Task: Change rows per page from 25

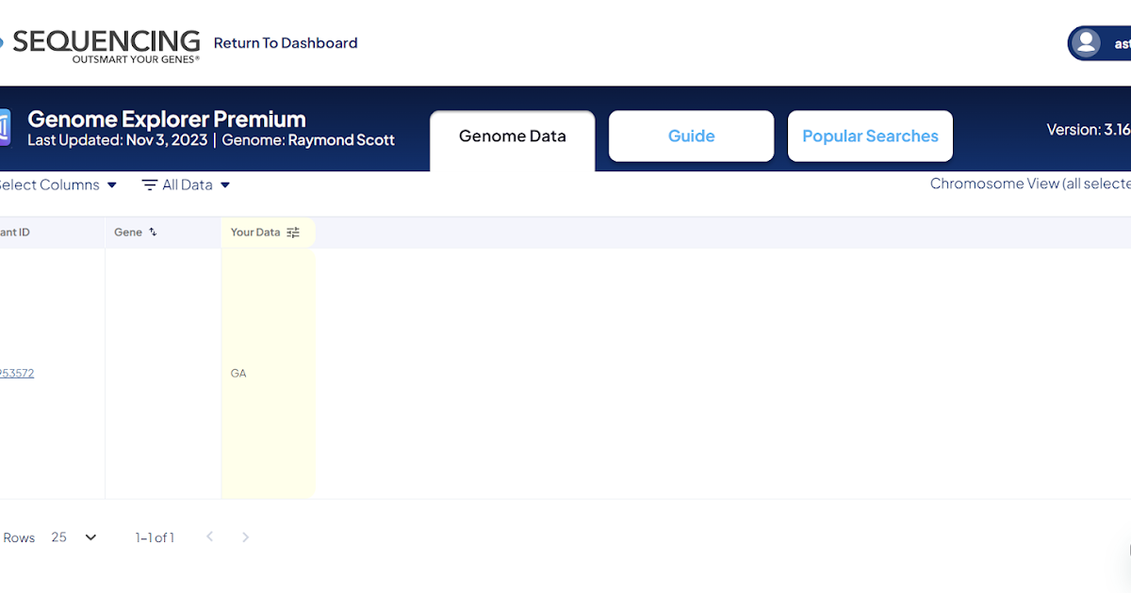Action: click(x=74, y=537)
